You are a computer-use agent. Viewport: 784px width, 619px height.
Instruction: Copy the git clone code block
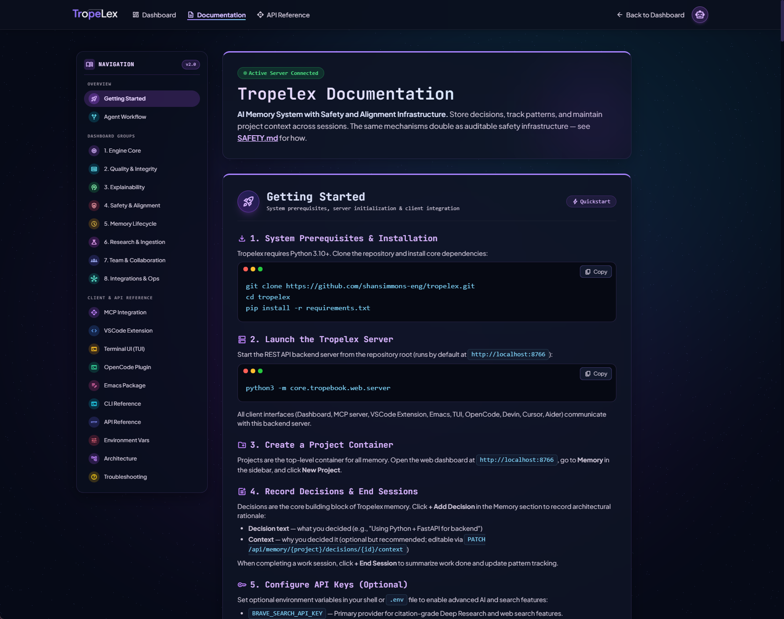[x=596, y=272]
